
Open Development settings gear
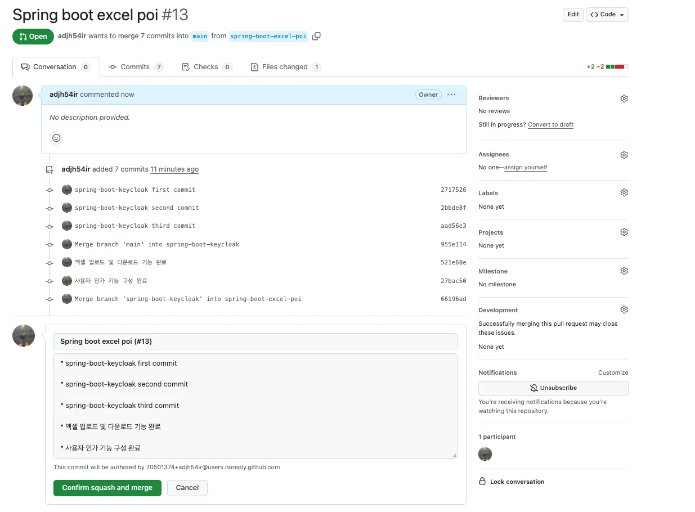(x=624, y=309)
